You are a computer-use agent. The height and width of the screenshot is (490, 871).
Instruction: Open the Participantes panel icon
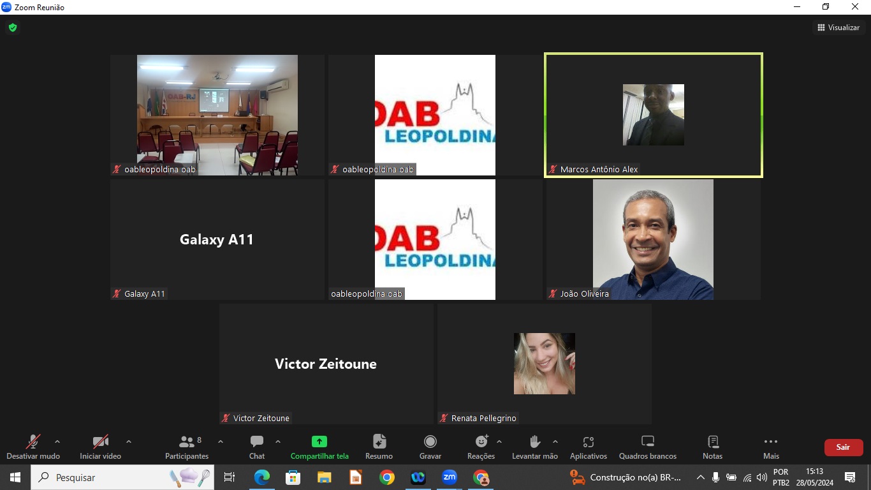coord(187,442)
